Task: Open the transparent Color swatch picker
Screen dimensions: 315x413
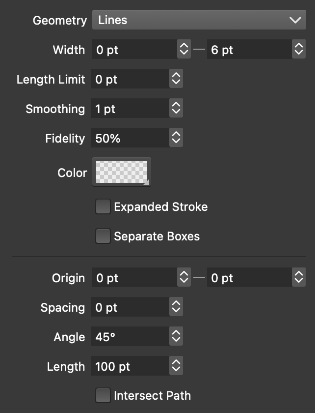Action: [121, 172]
